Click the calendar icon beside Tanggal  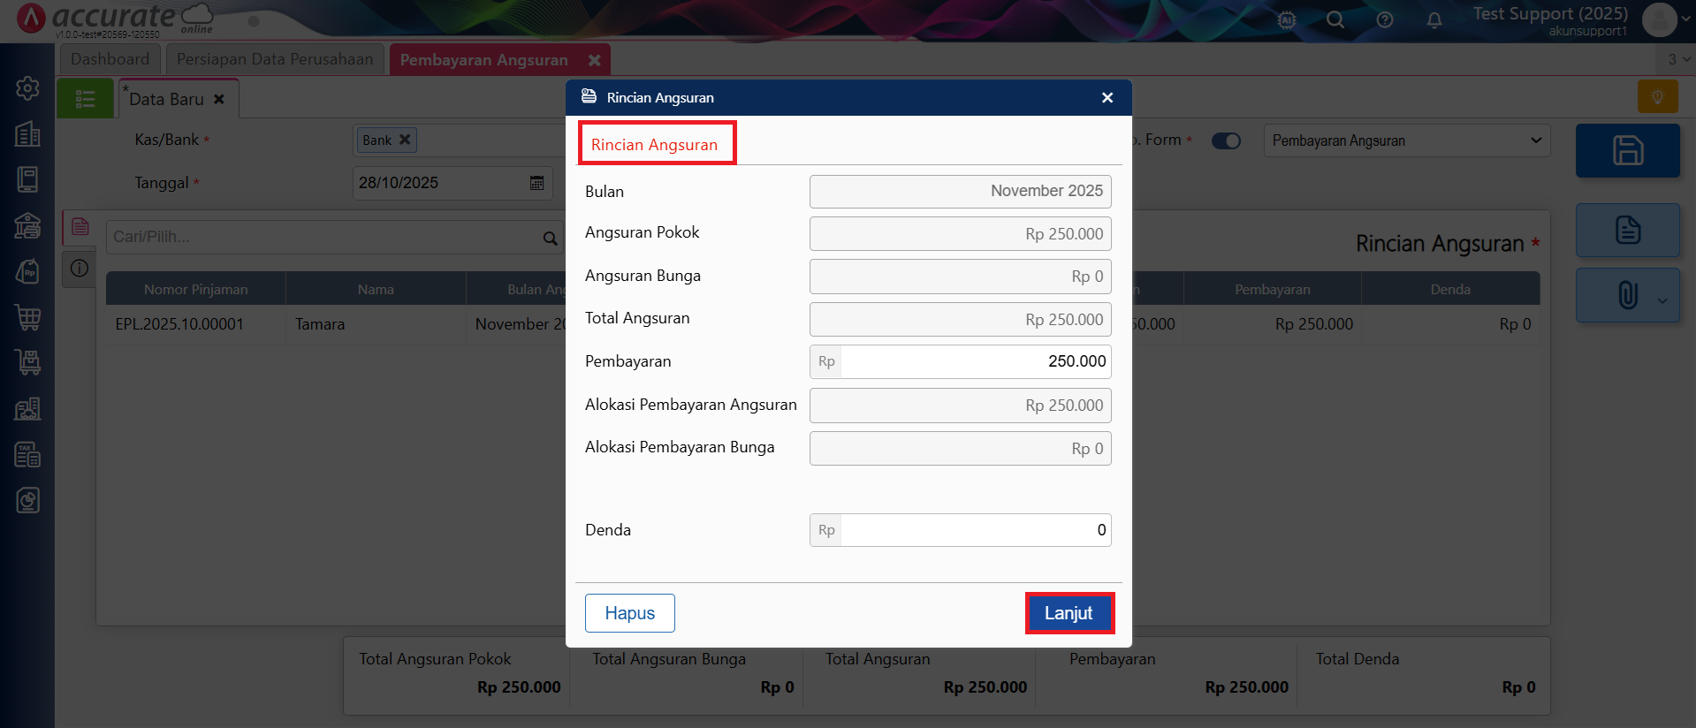[x=536, y=183]
